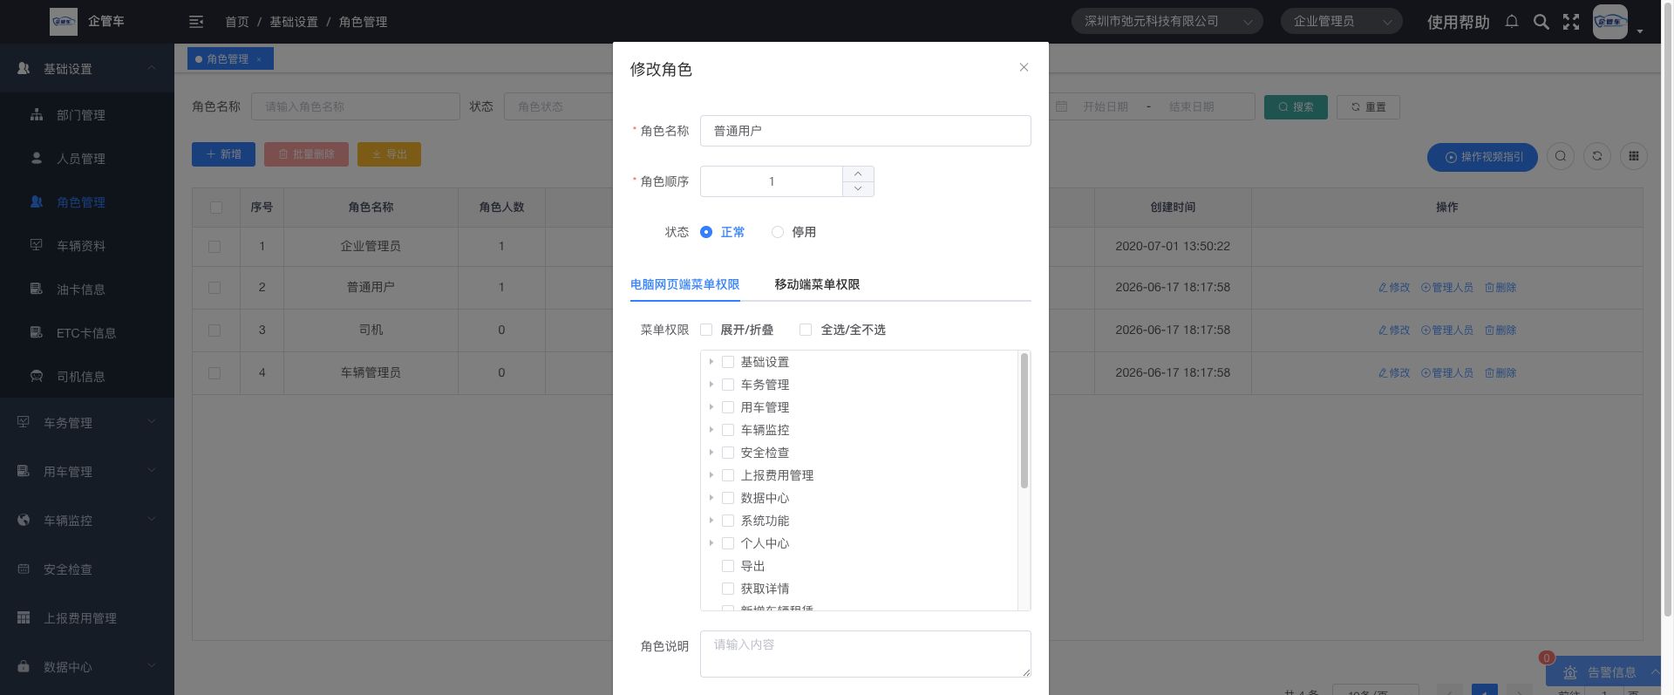
Task: Click the 重置 button
Action: click(1368, 107)
